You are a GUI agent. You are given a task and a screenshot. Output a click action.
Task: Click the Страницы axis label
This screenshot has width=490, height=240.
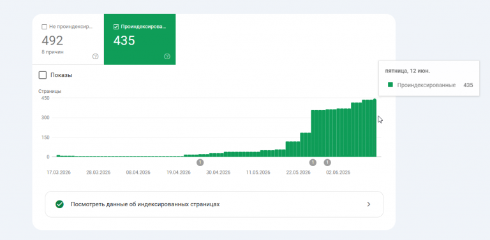50,91
